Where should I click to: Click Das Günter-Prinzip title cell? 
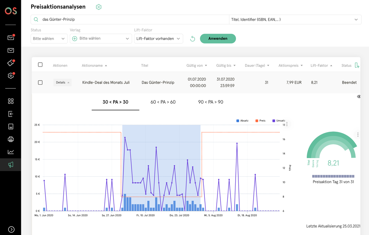tap(158, 82)
